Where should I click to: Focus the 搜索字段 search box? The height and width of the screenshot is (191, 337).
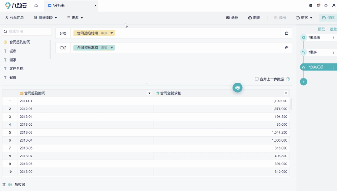tap(27, 31)
